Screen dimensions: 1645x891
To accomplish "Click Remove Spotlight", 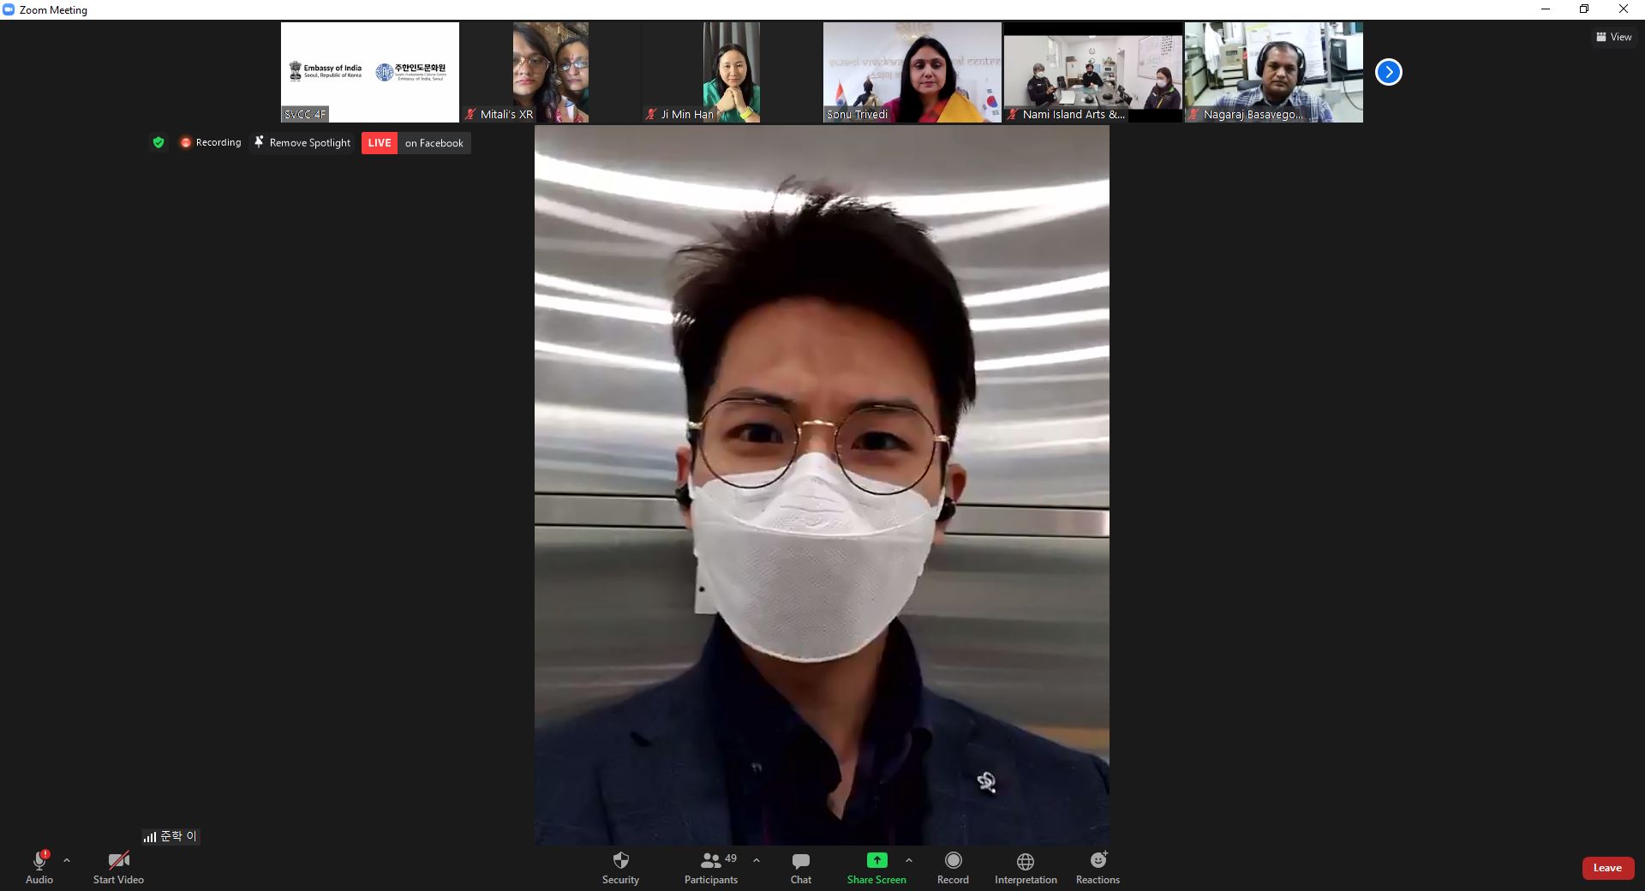I will coord(302,143).
